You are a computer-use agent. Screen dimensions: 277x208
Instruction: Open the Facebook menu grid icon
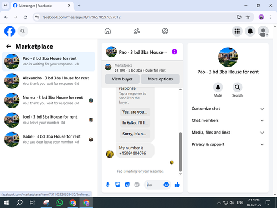[237, 31]
